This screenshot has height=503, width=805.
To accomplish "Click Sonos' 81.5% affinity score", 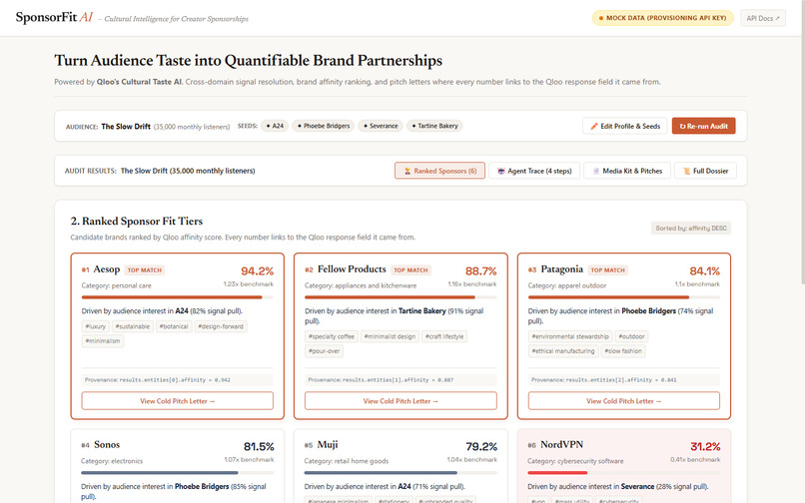I will [x=259, y=446].
